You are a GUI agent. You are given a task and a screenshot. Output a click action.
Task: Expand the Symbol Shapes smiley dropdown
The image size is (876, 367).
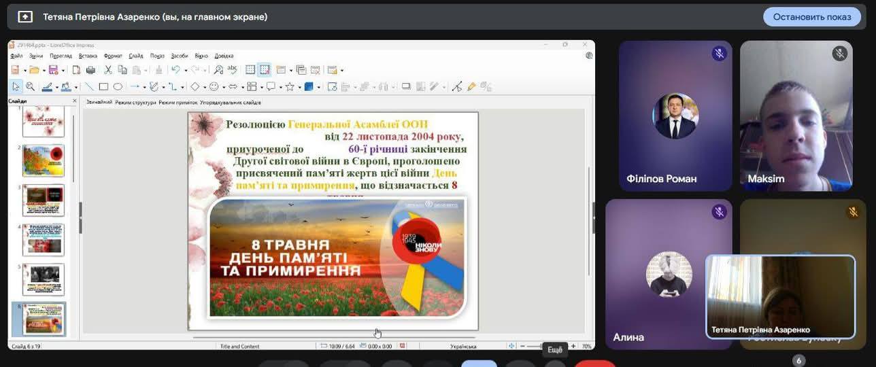[x=224, y=87]
